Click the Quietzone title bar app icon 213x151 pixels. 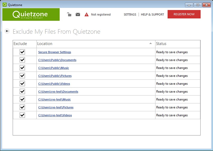pos(4,5)
